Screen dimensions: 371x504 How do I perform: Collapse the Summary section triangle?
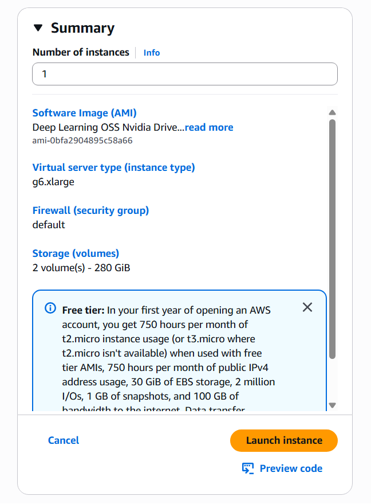38,28
